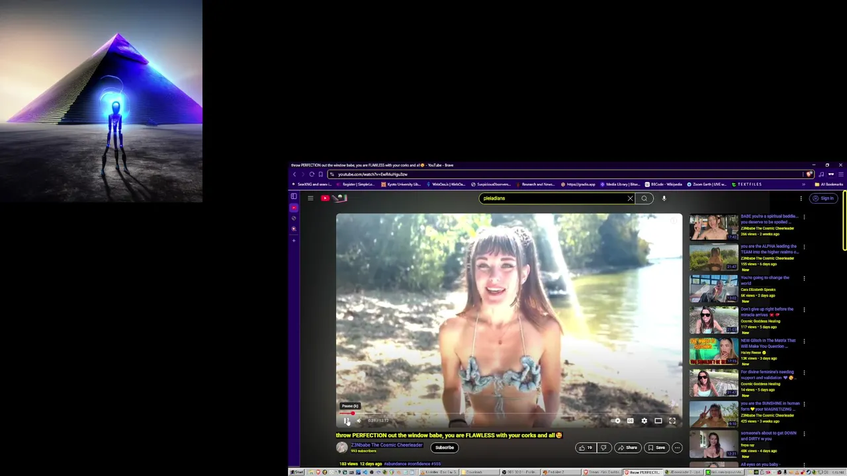This screenshot has width=847, height=476.
Task: Switch to the OBS taskbar window
Action: pos(519,472)
